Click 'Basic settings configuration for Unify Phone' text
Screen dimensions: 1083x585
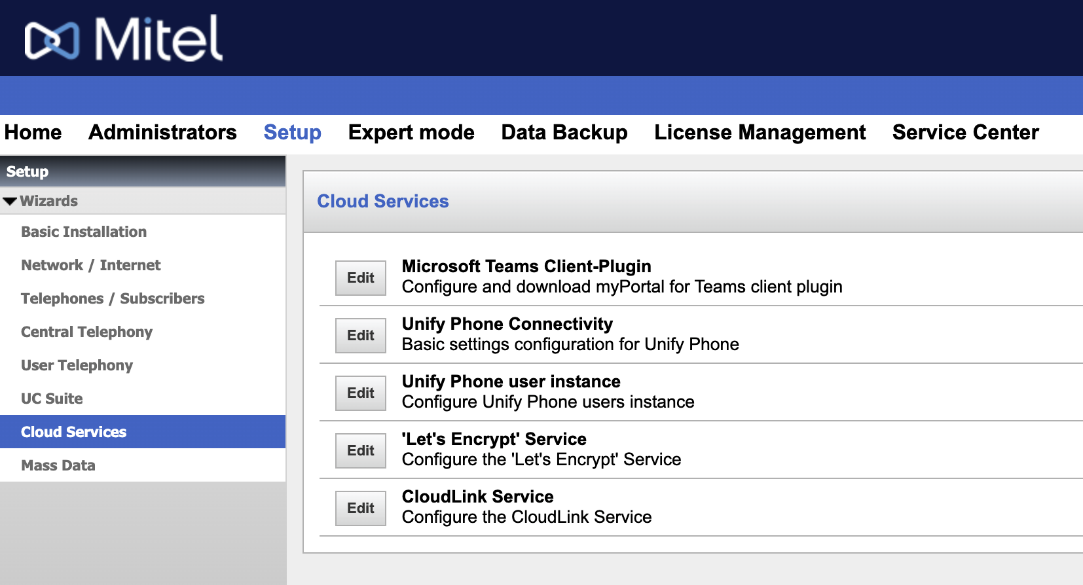click(570, 344)
